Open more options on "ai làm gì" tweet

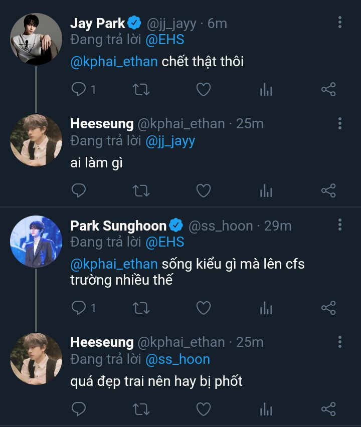point(340,123)
